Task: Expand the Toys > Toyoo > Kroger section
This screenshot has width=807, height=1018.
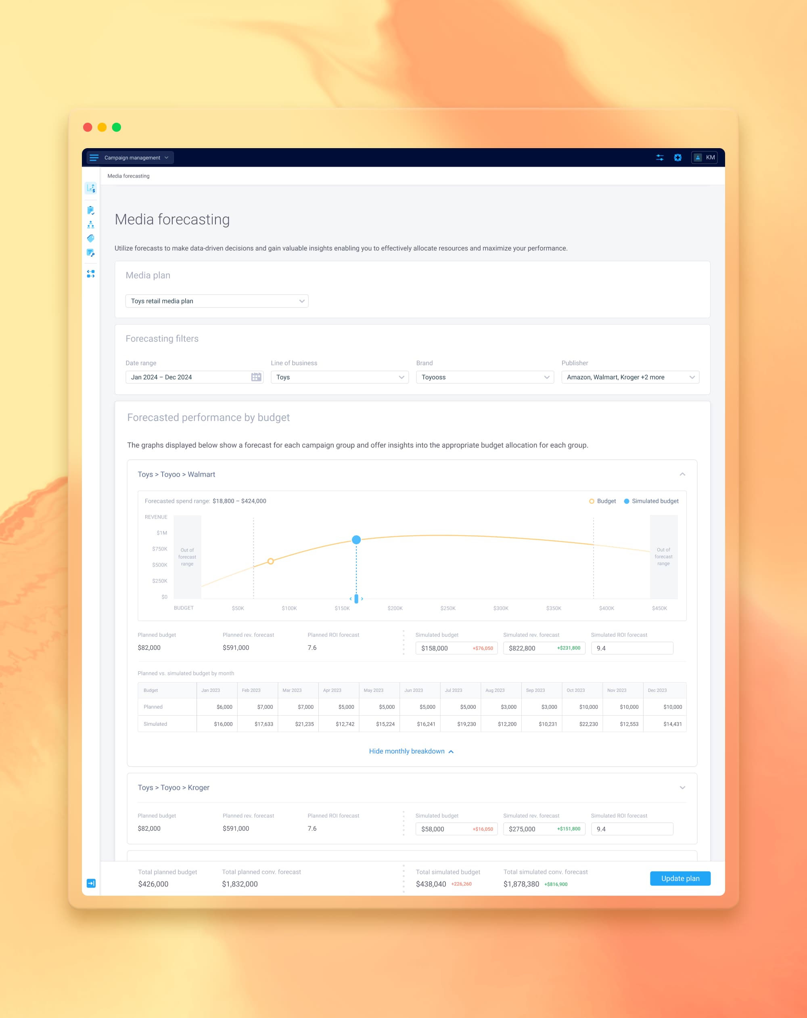Action: pos(682,788)
